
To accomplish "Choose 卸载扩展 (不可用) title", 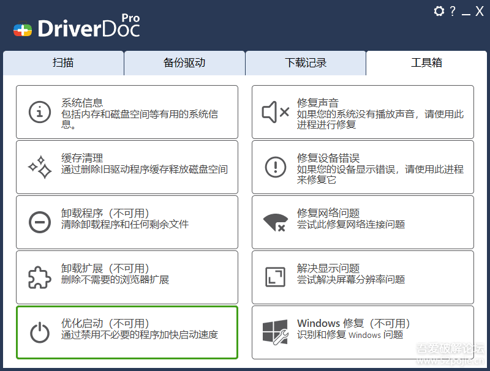I will [105, 268].
